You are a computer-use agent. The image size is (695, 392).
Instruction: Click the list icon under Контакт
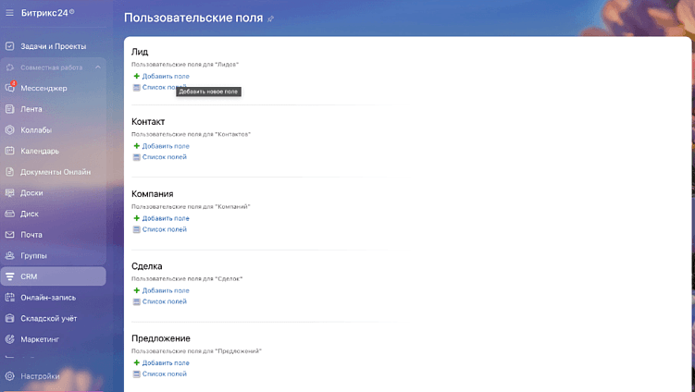point(137,157)
